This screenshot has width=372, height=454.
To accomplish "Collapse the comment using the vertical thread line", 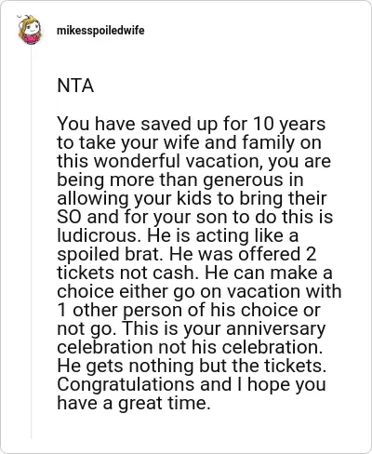I will tap(31, 242).
